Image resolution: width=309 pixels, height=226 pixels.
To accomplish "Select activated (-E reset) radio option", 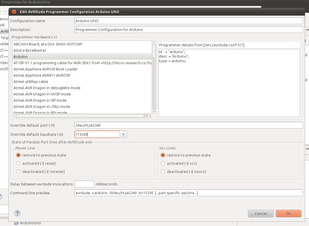I will pos(19,164).
